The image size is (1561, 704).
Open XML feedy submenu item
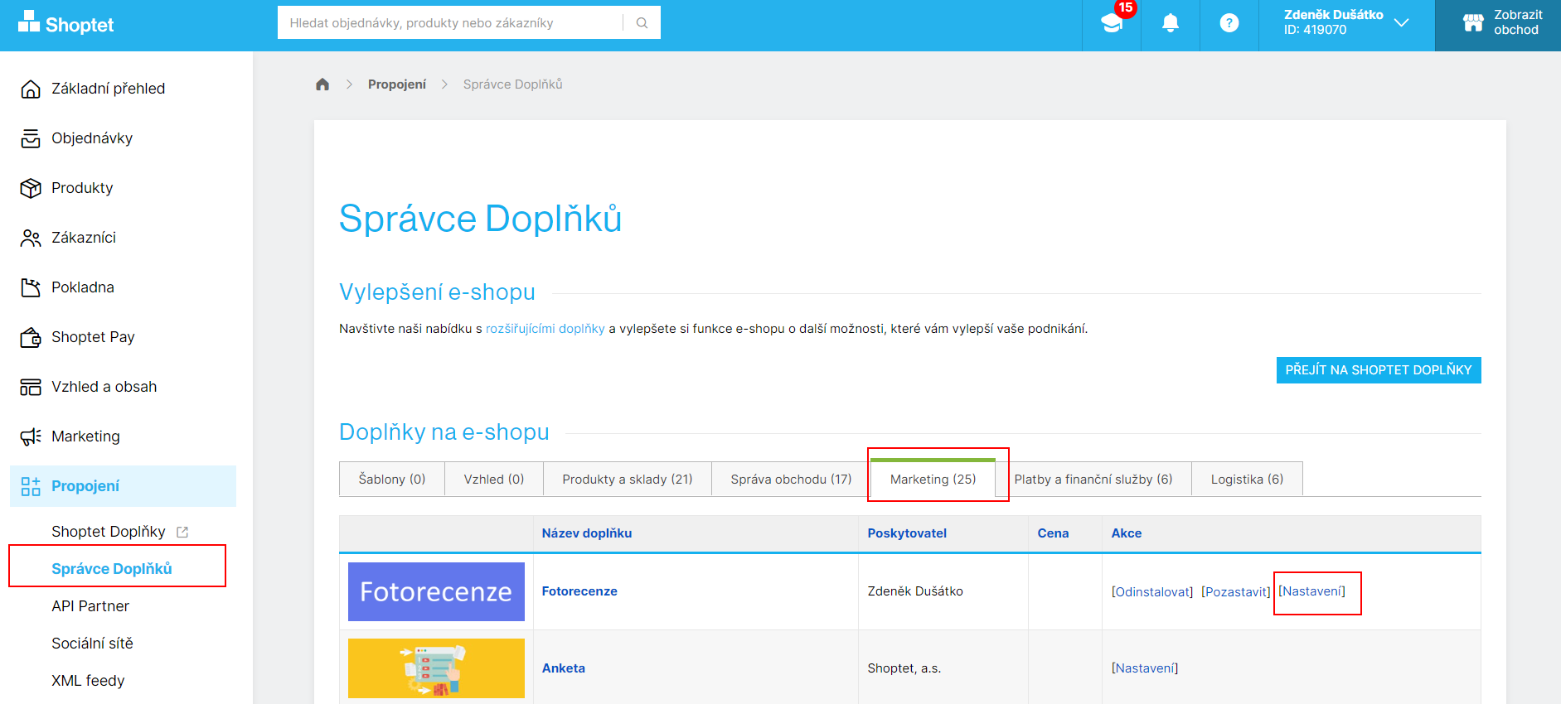pos(88,681)
